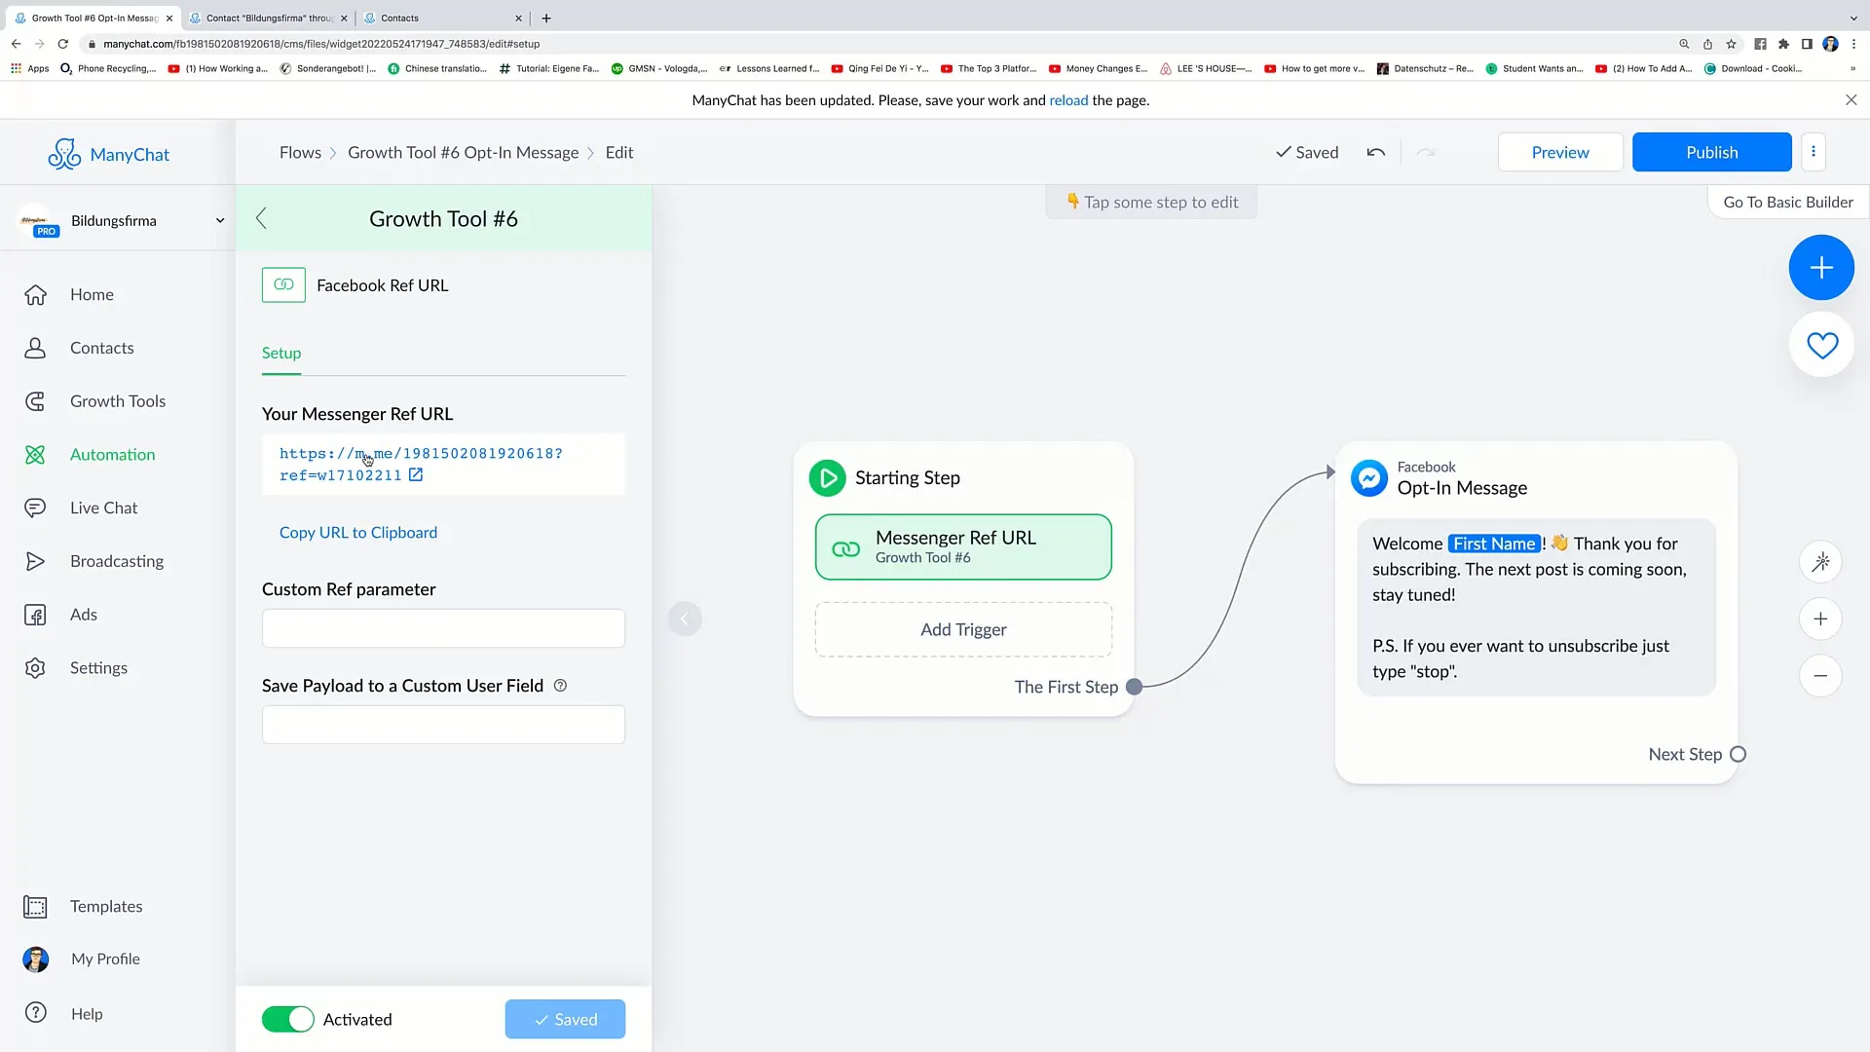Image resolution: width=1870 pixels, height=1052 pixels.
Task: Open the three-dot more options menu
Action: 1813,152
